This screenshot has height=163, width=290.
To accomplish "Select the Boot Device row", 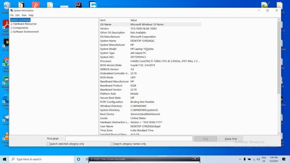I will coord(150,114).
